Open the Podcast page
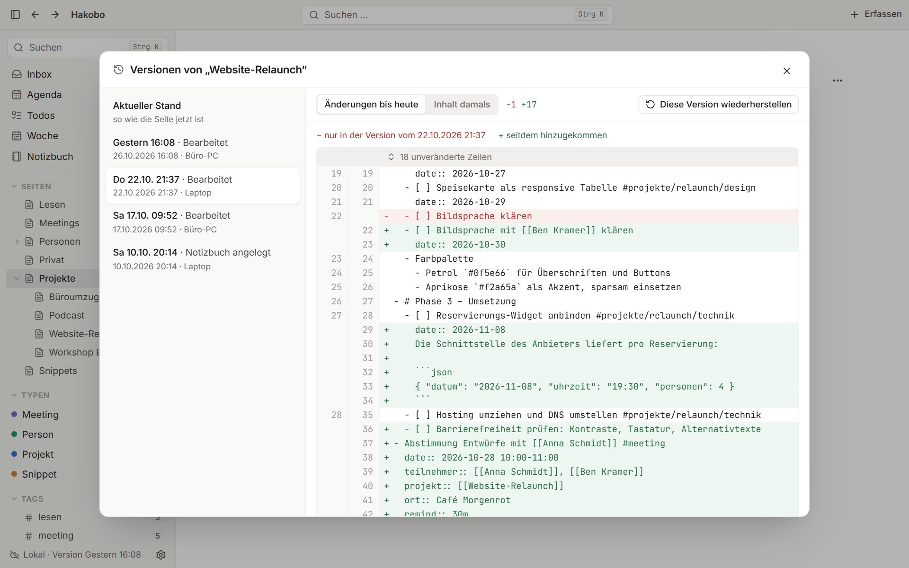 point(66,315)
